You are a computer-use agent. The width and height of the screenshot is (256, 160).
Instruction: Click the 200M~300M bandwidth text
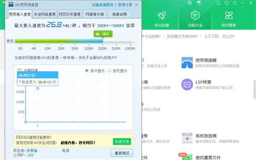[x=111, y=26]
